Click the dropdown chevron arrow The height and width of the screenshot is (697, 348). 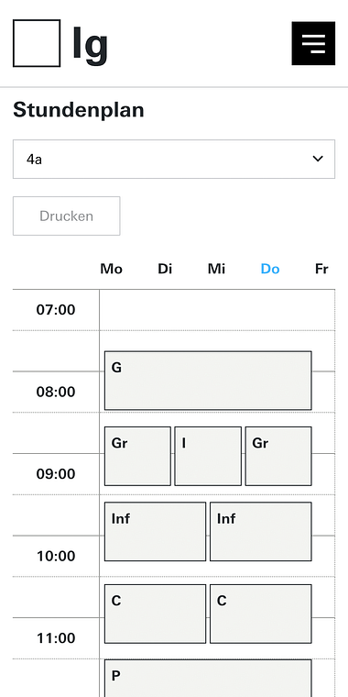click(x=318, y=159)
